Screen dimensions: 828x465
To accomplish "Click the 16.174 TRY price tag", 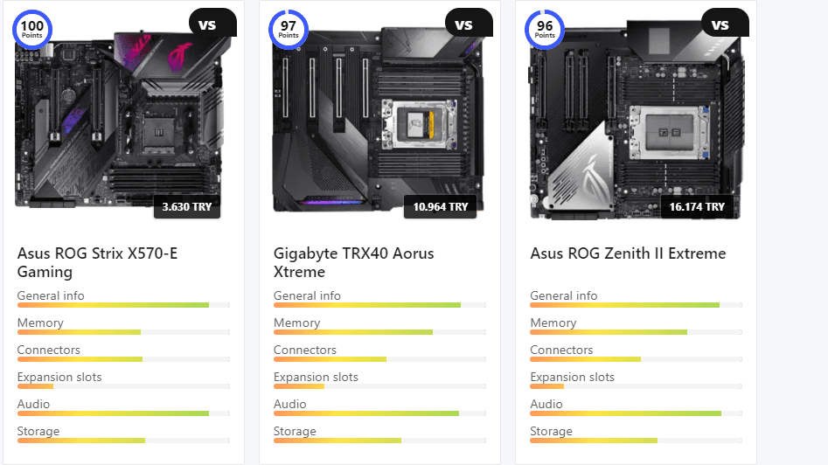I will pyautogui.click(x=696, y=207).
